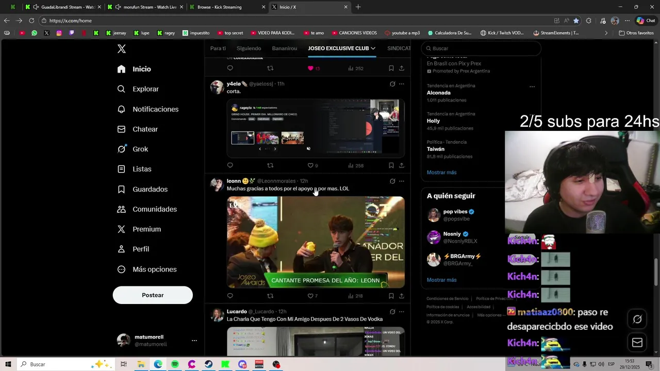The image size is (660, 371).
Task: Open Premium in the sidebar
Action: point(139,229)
